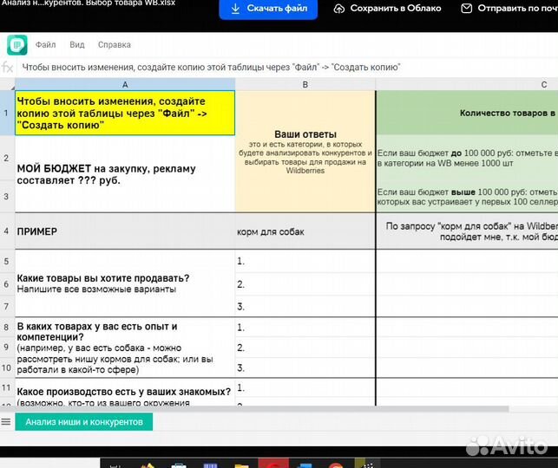Open the sheet list hamburger icon

coord(6,421)
